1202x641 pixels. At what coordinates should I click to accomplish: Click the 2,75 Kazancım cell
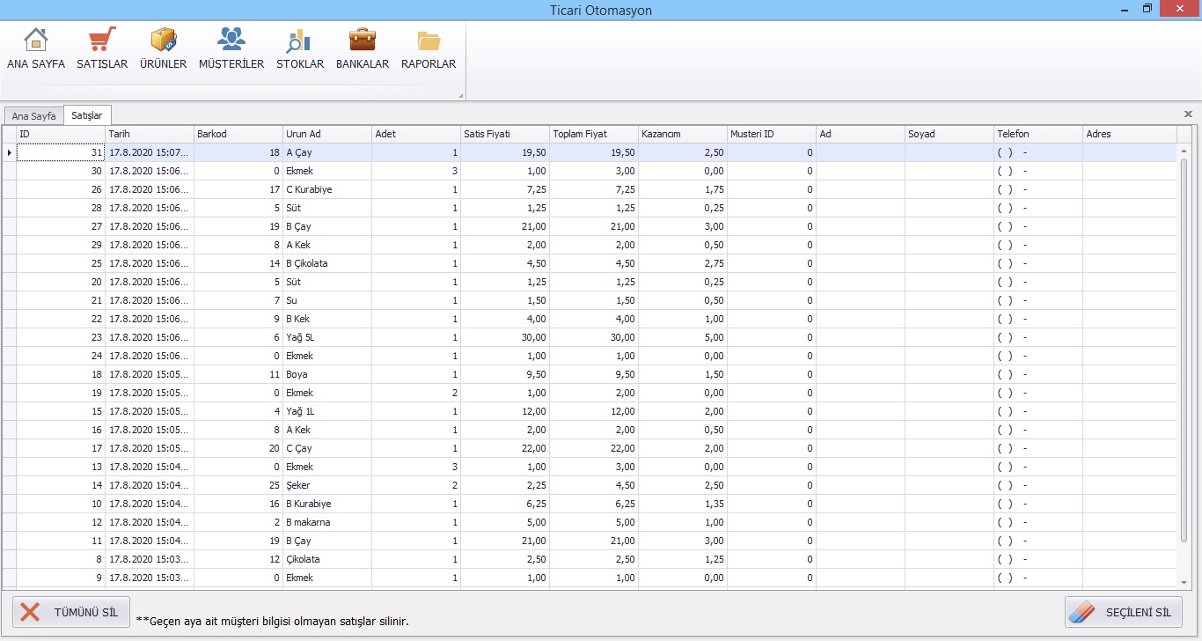pyautogui.click(x=682, y=263)
